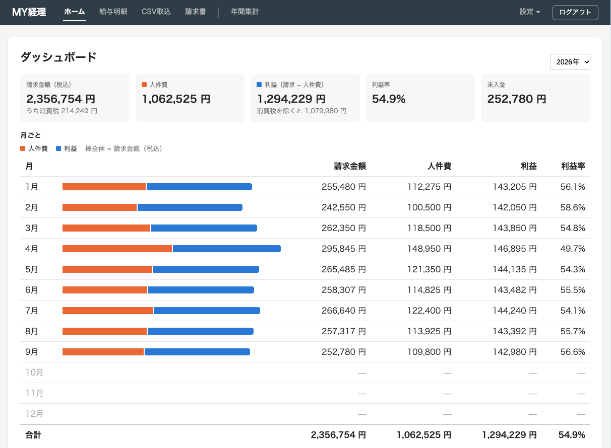The width and height of the screenshot is (611, 448).
Task: Go to 給与明細 page
Action: tap(113, 12)
